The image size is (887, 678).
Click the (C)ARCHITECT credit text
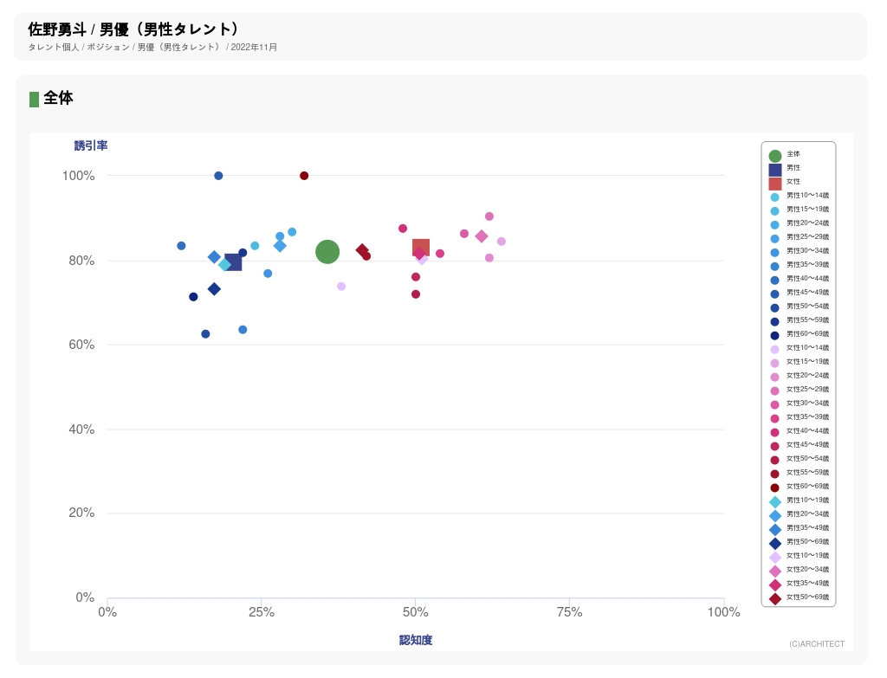tap(816, 644)
